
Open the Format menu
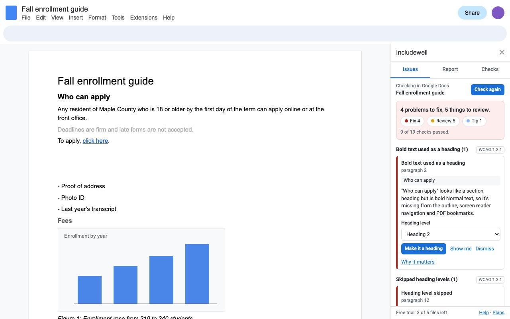(97, 18)
